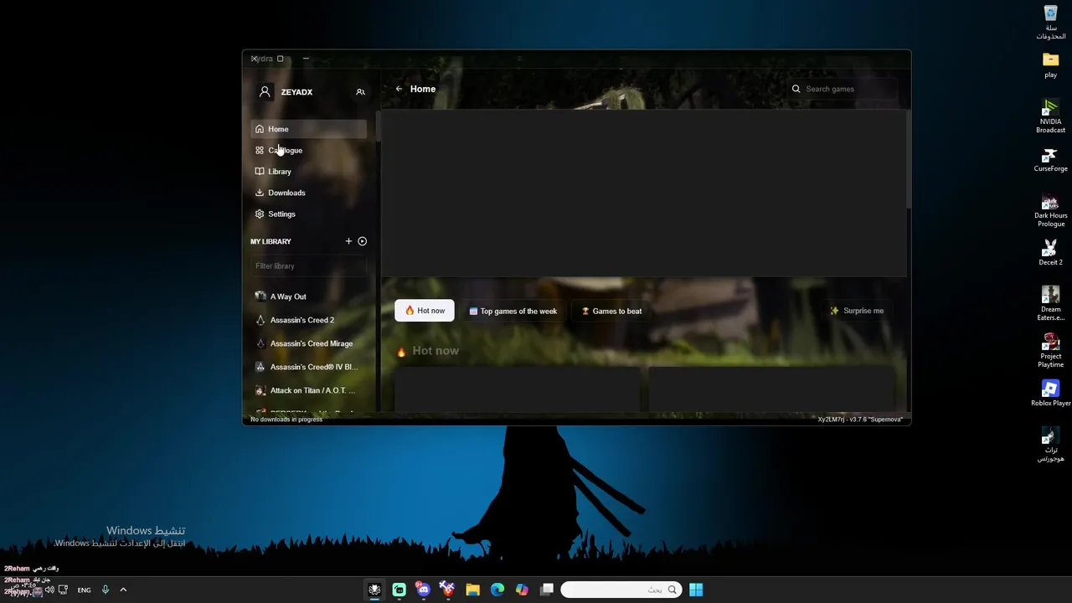Screen dimensions: 1072x603
Task: Open File Explorer from the taskbar
Action: [x=472, y=590]
